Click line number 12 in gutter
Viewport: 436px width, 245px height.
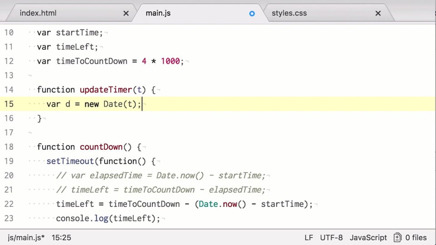click(x=9, y=61)
